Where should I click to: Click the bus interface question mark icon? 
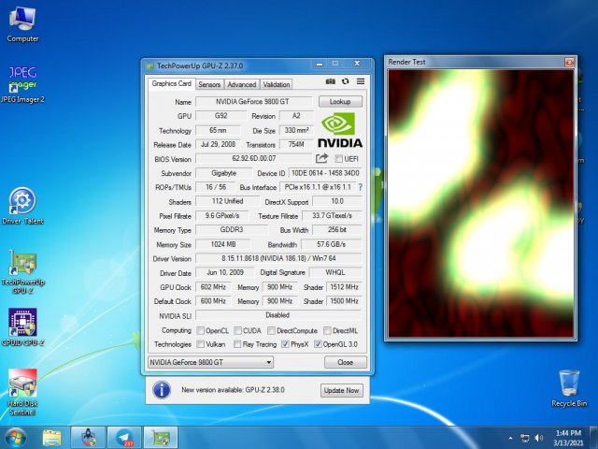click(360, 187)
